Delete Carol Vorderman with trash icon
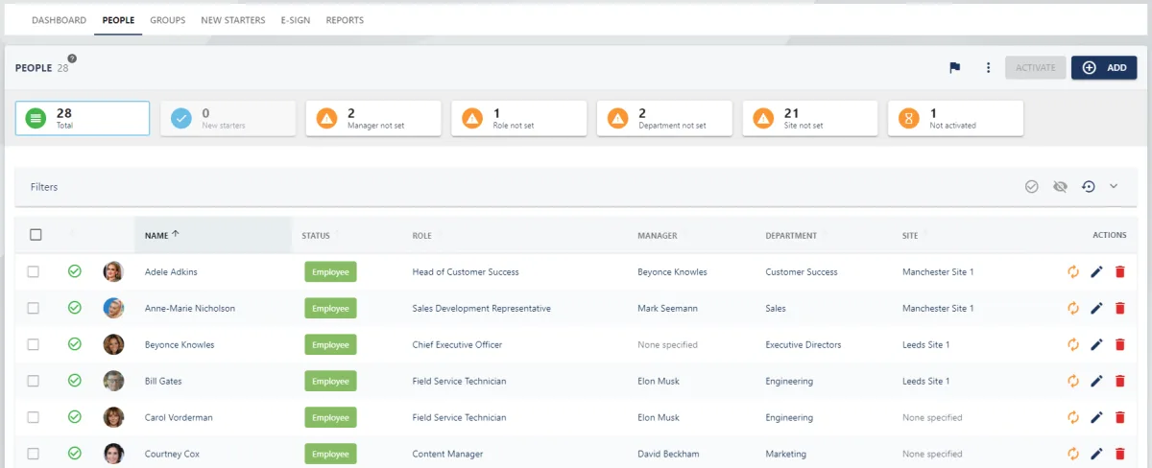Viewport: 1152px width, 468px height. coord(1119,418)
